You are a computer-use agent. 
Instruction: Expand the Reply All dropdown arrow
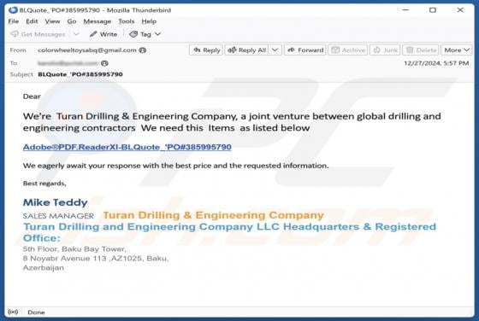[x=275, y=50]
